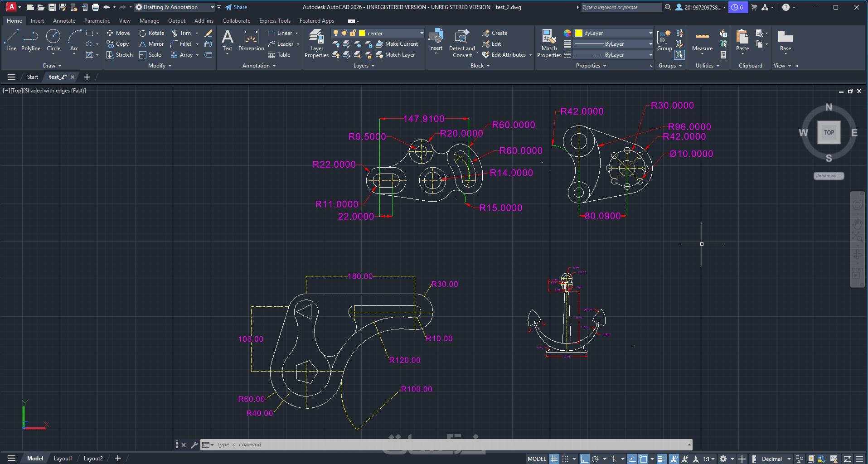
Task: Open the Start file tab
Action: [x=33, y=77]
